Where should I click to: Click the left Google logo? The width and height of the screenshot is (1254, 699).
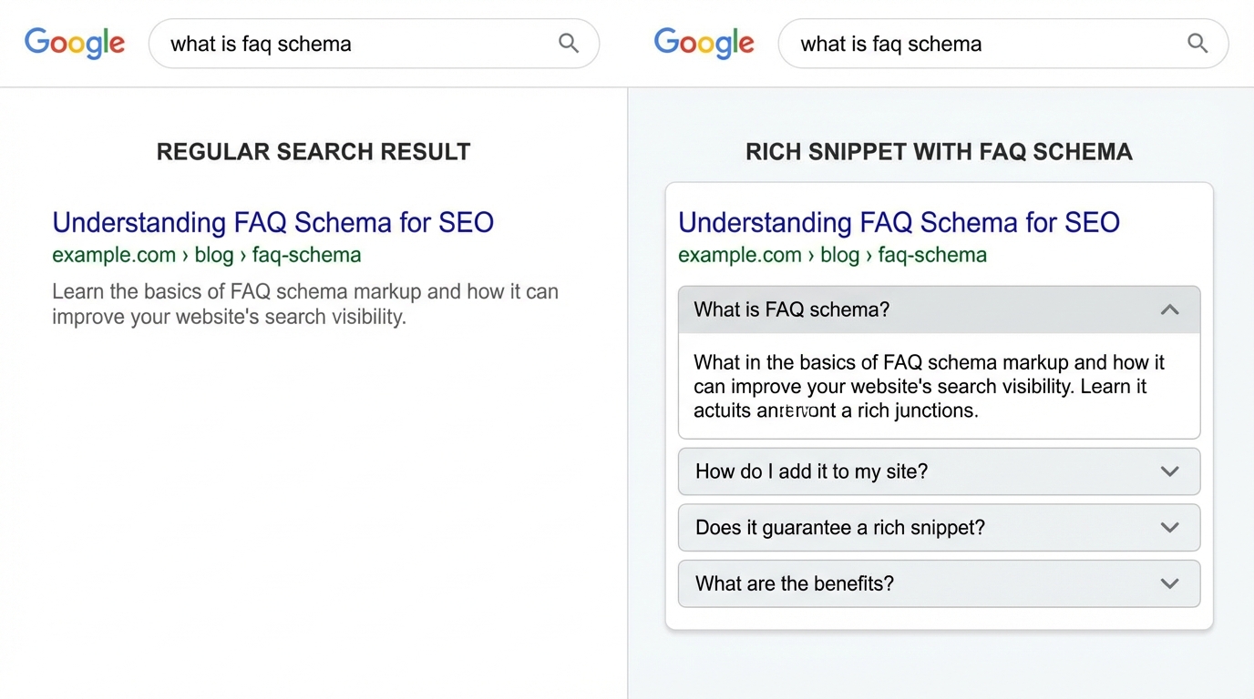75,43
